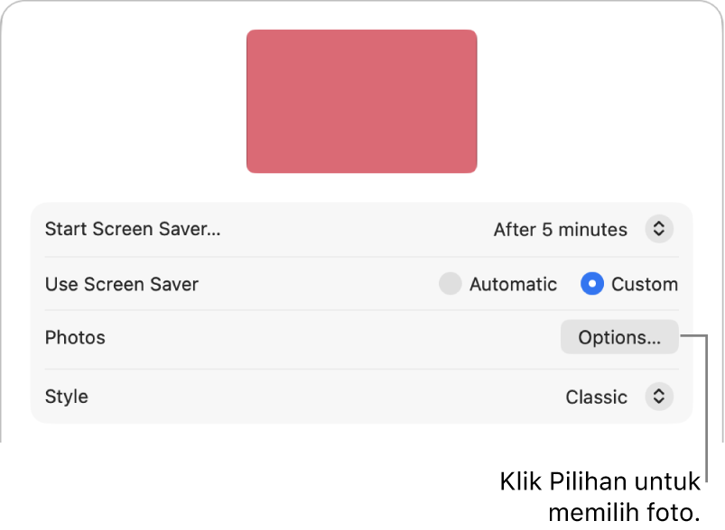Screen dimensions: 725x530
Task: Click the "Klik Pilihan untuk" caption line
Action: tap(600, 482)
